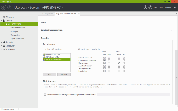Click the UserLock logo in title bar
Screen dimensions: 178x111
[x=2, y=2]
